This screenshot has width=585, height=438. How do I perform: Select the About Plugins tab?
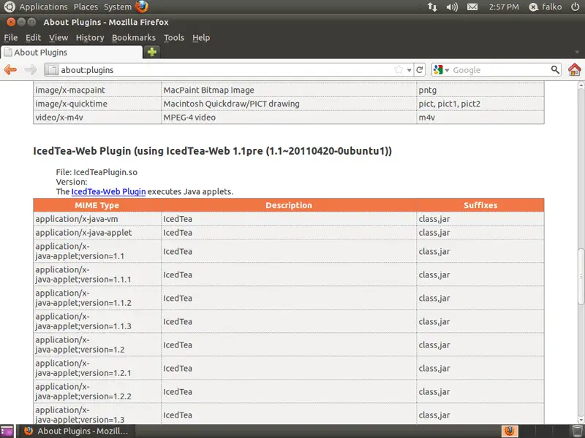click(x=72, y=53)
